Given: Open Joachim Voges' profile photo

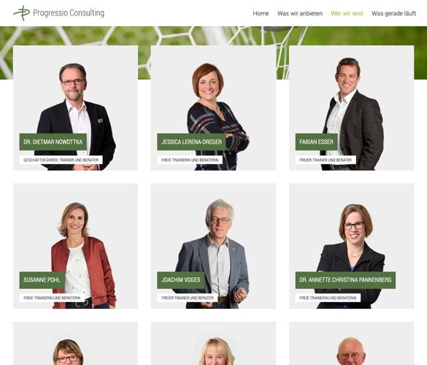Looking at the screenshot, I should click(213, 246).
